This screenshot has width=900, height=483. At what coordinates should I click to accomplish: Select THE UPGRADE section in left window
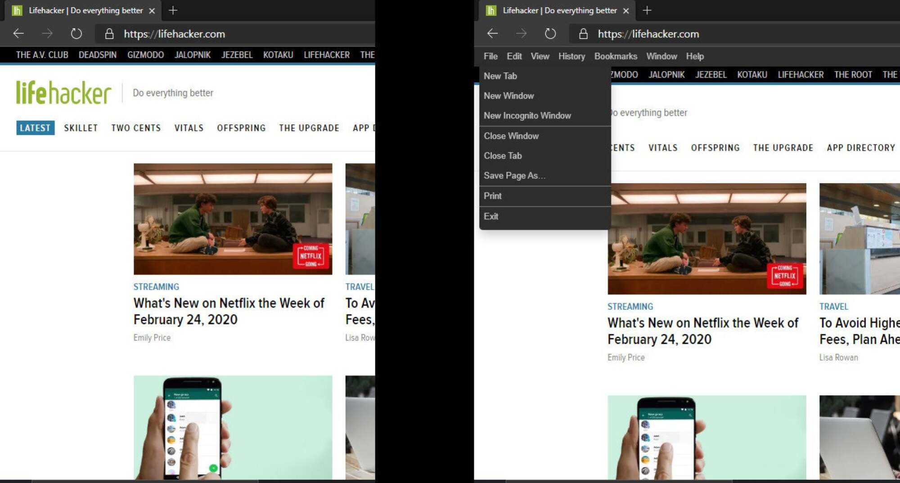tap(309, 128)
